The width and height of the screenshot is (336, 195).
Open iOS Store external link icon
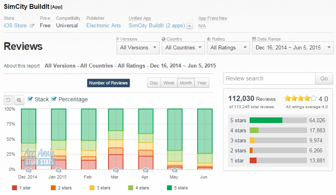pos(32,26)
